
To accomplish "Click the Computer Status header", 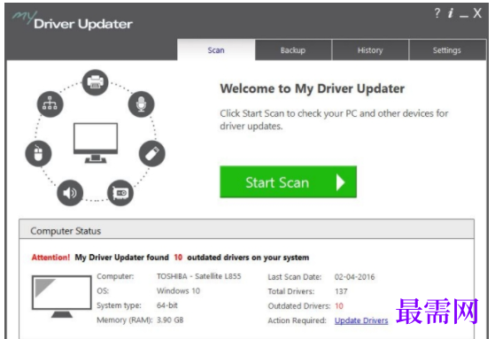I will coord(246,229).
